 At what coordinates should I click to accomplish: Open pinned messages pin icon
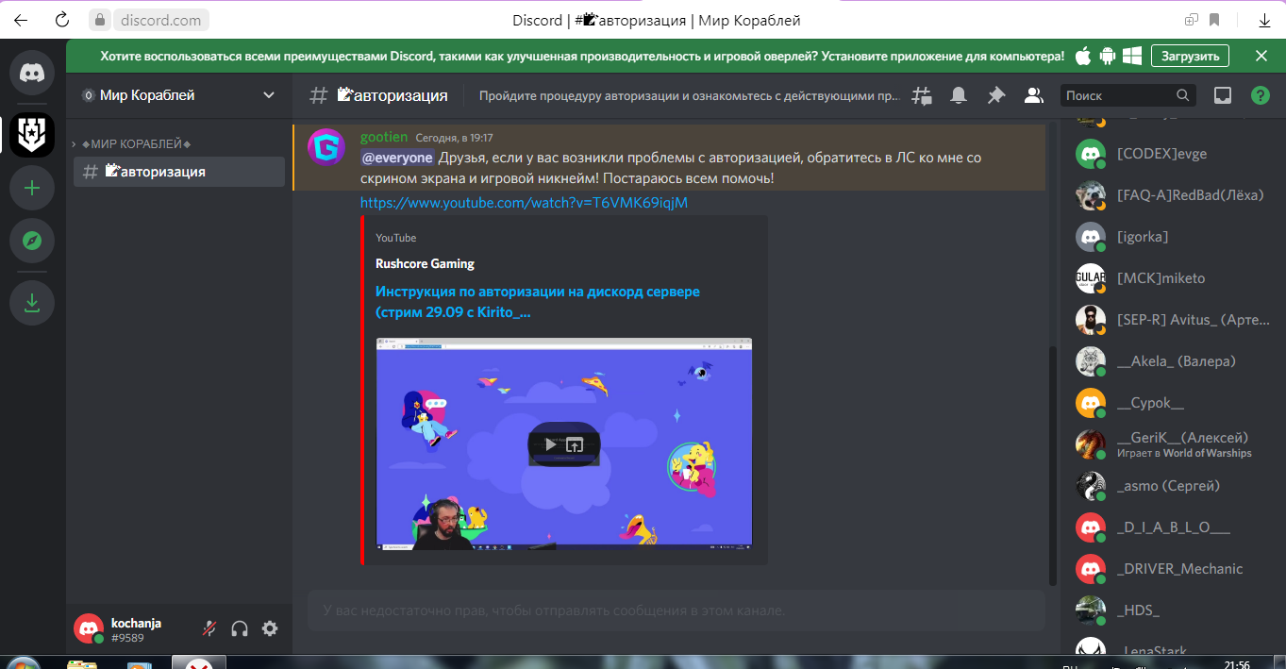(x=996, y=95)
